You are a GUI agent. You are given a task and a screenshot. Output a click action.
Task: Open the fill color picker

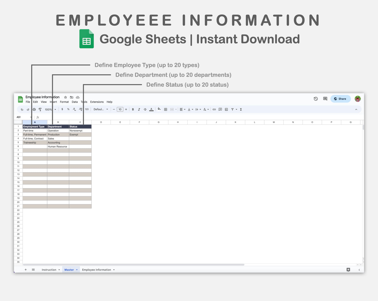(159, 109)
